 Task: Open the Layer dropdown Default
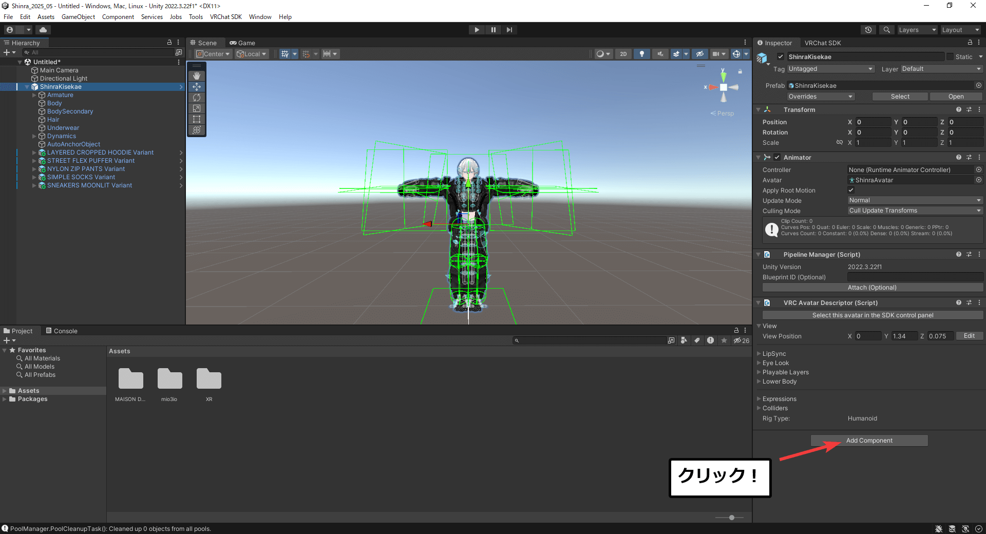(x=941, y=69)
